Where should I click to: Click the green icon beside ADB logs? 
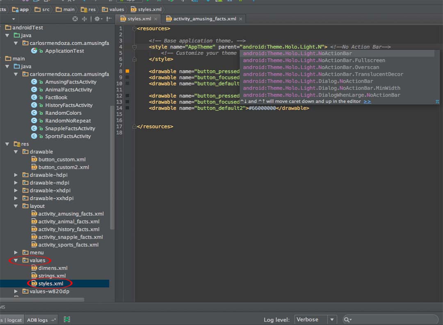(67, 320)
